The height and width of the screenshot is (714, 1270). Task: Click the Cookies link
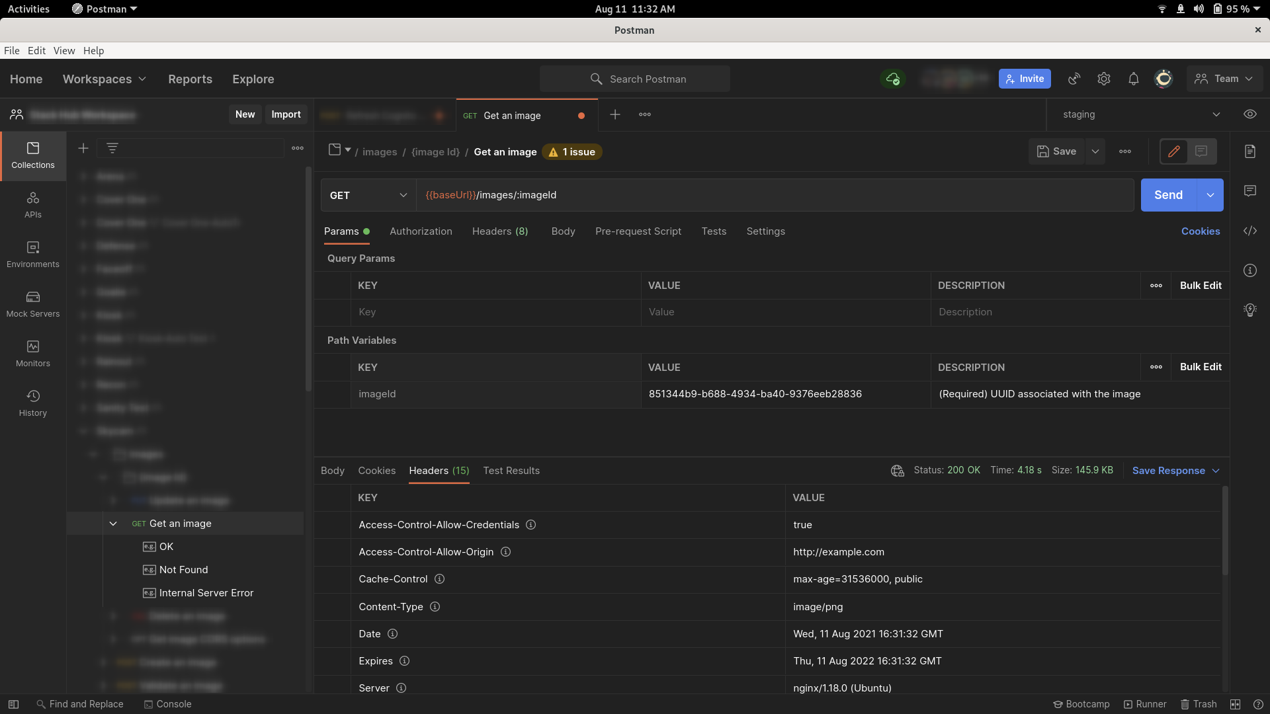[1200, 231]
